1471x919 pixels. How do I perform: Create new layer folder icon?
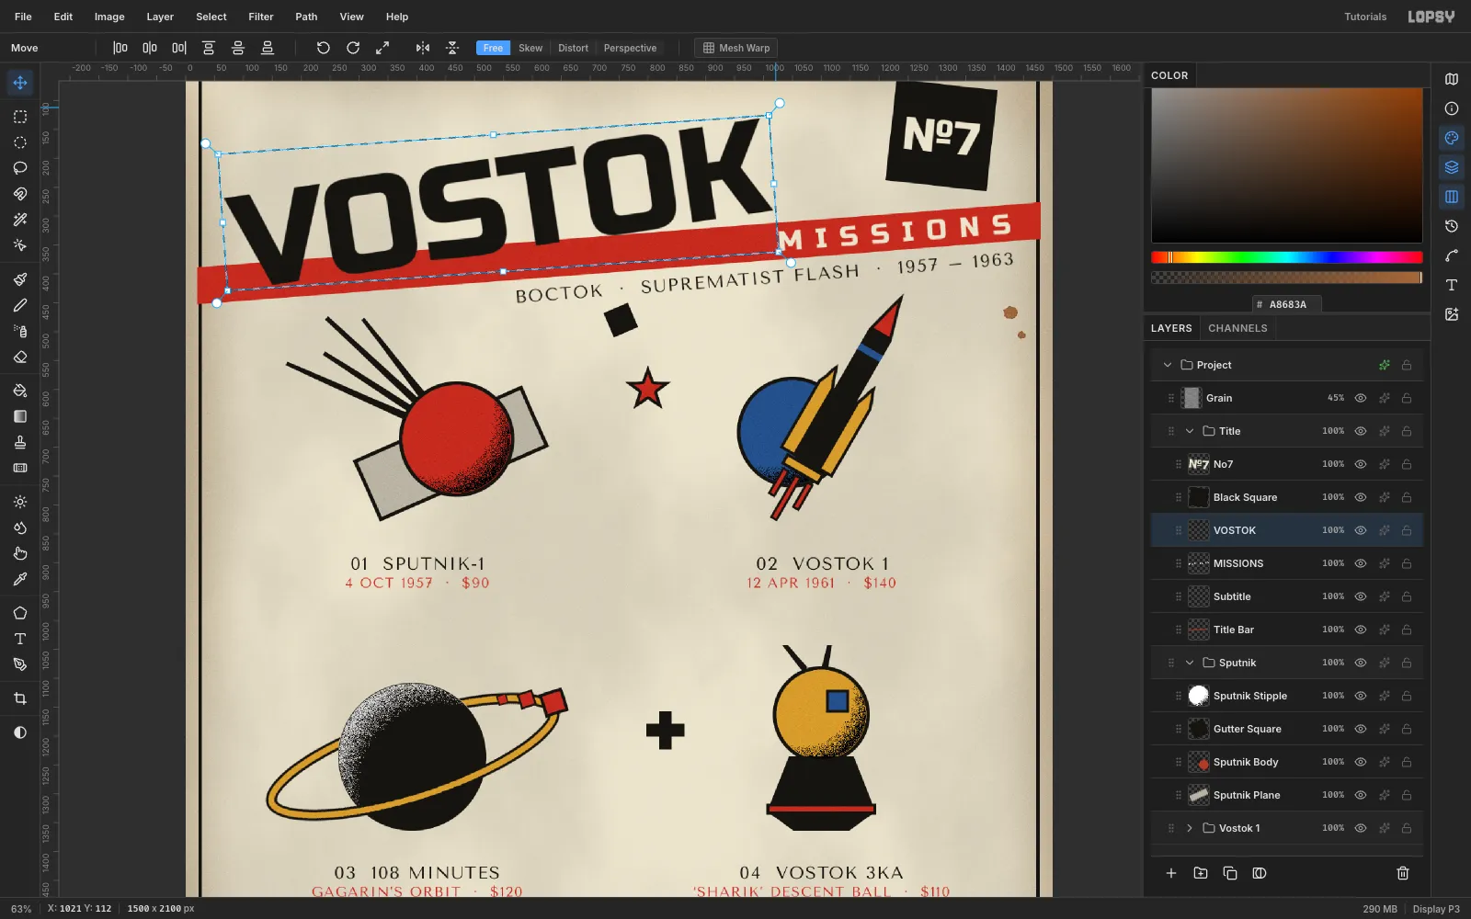1201,873
